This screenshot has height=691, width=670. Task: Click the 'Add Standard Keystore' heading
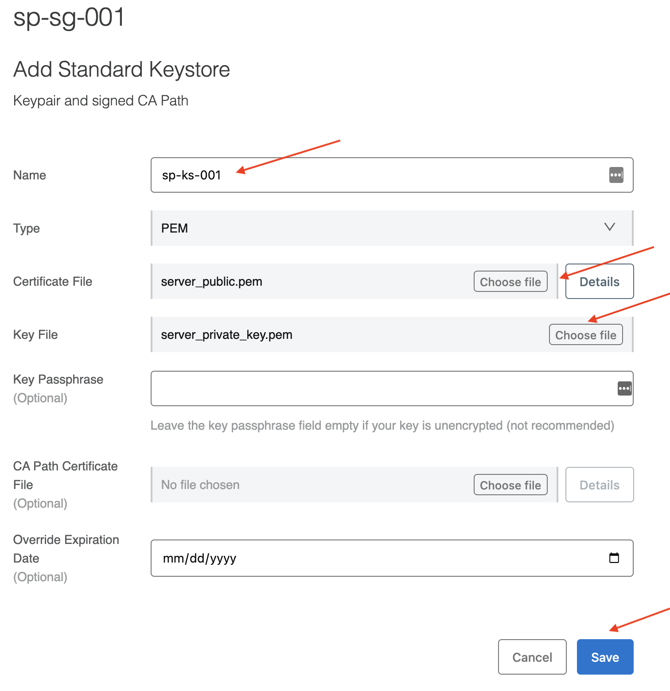pos(121,70)
